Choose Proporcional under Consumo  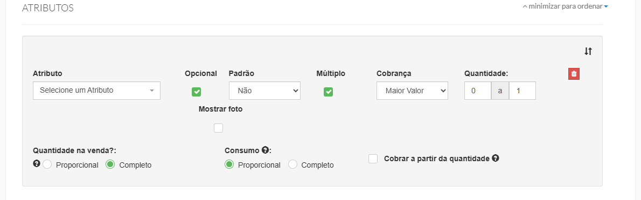click(229, 164)
